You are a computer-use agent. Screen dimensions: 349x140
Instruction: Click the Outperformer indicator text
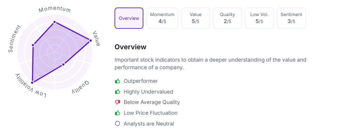(141, 81)
